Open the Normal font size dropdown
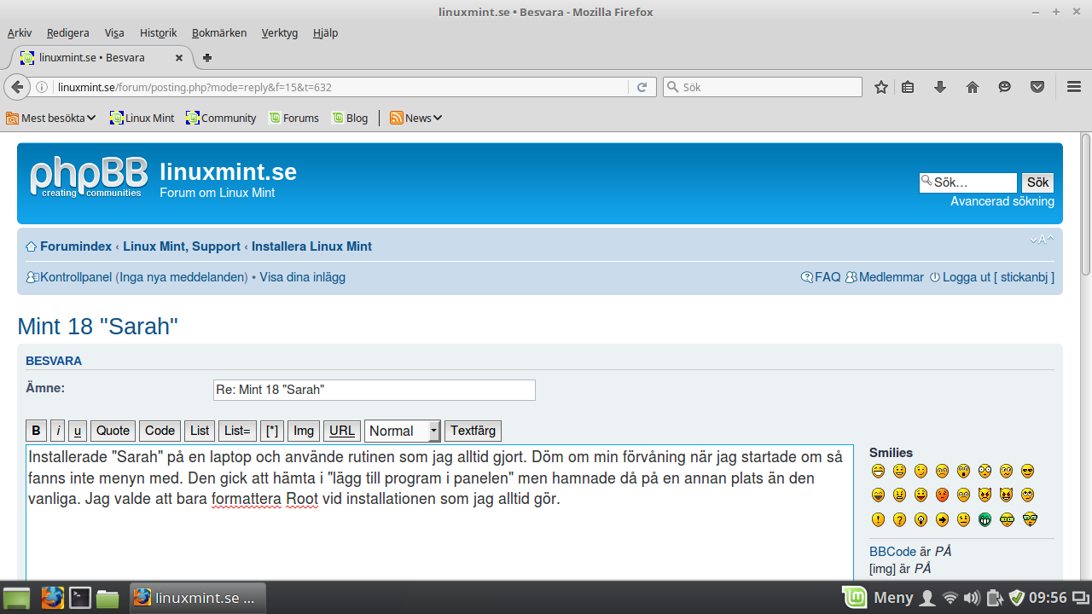Viewport: 1092px width, 614px height. (402, 431)
